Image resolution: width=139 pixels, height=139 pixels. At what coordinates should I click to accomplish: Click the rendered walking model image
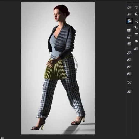(58, 68)
